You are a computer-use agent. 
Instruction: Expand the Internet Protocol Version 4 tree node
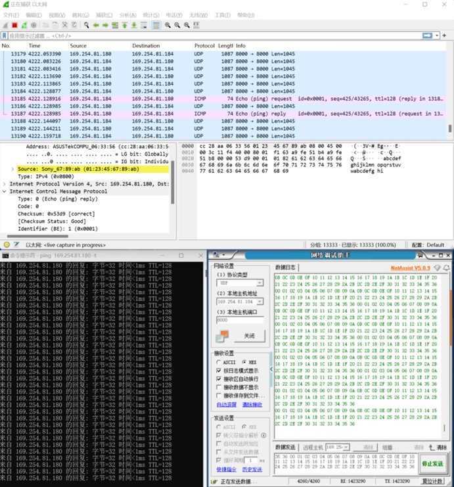[x=5, y=184]
